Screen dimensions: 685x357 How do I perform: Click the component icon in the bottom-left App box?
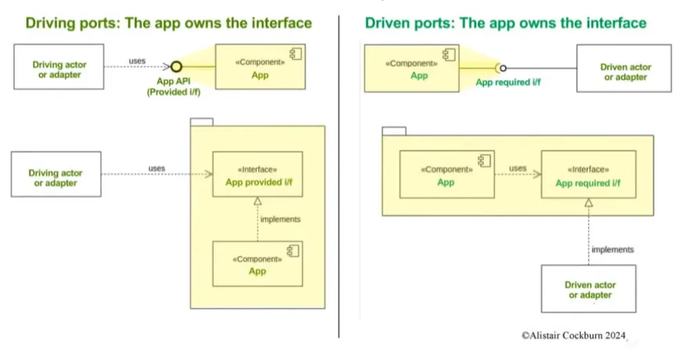point(295,249)
